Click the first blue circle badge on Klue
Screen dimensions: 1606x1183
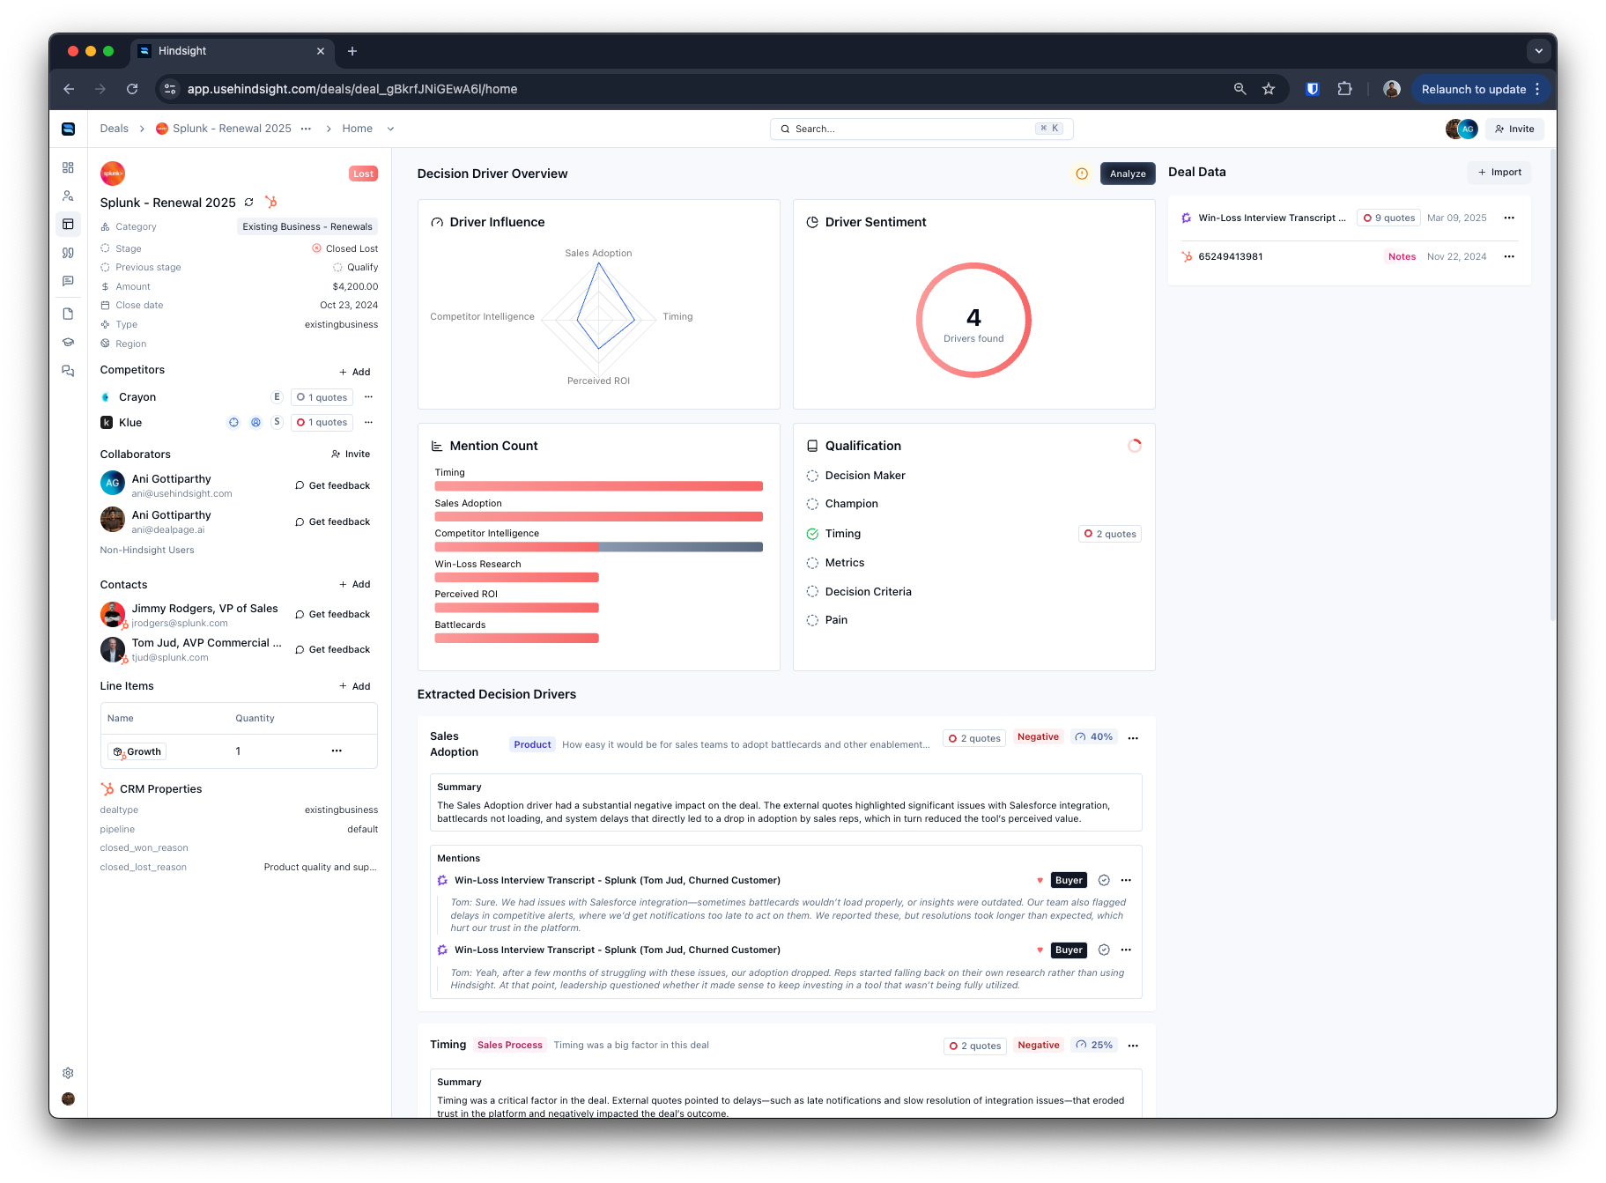[233, 422]
